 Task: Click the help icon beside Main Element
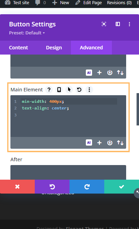click(x=49, y=90)
